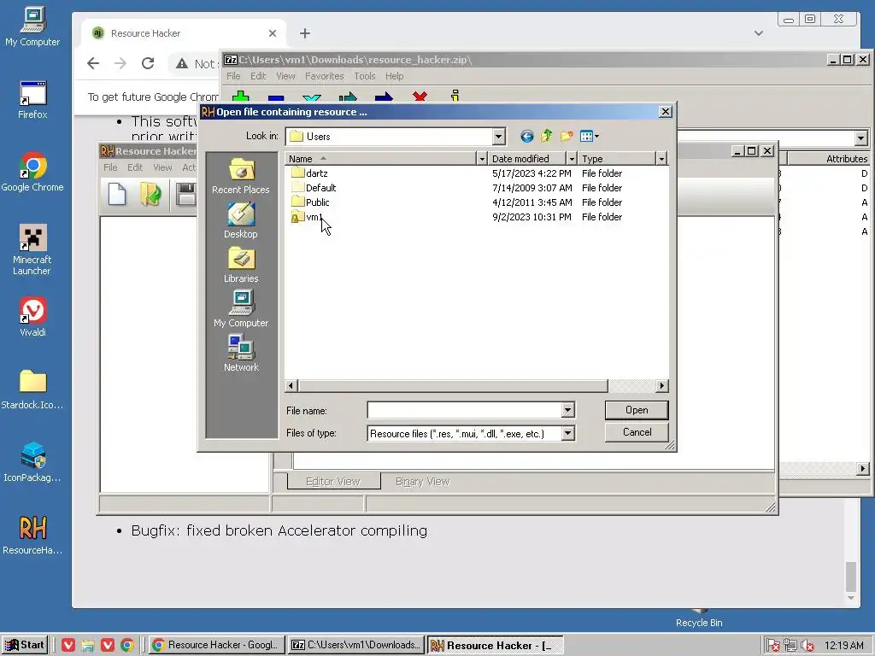Click Resource Hacker Open file icon
Screen dimensions: 875x656
(x=150, y=194)
